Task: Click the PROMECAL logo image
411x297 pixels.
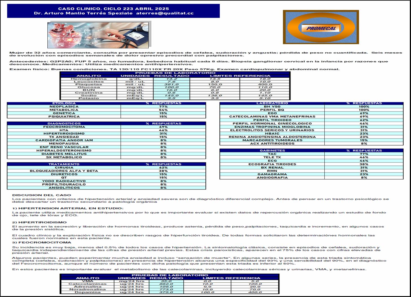Action: click(x=321, y=27)
